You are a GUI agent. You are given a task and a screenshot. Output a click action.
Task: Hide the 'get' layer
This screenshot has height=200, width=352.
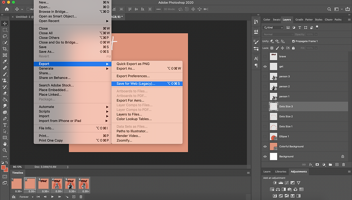tap(265, 67)
